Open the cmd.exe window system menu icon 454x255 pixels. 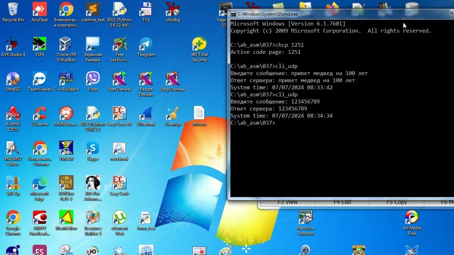(x=233, y=14)
